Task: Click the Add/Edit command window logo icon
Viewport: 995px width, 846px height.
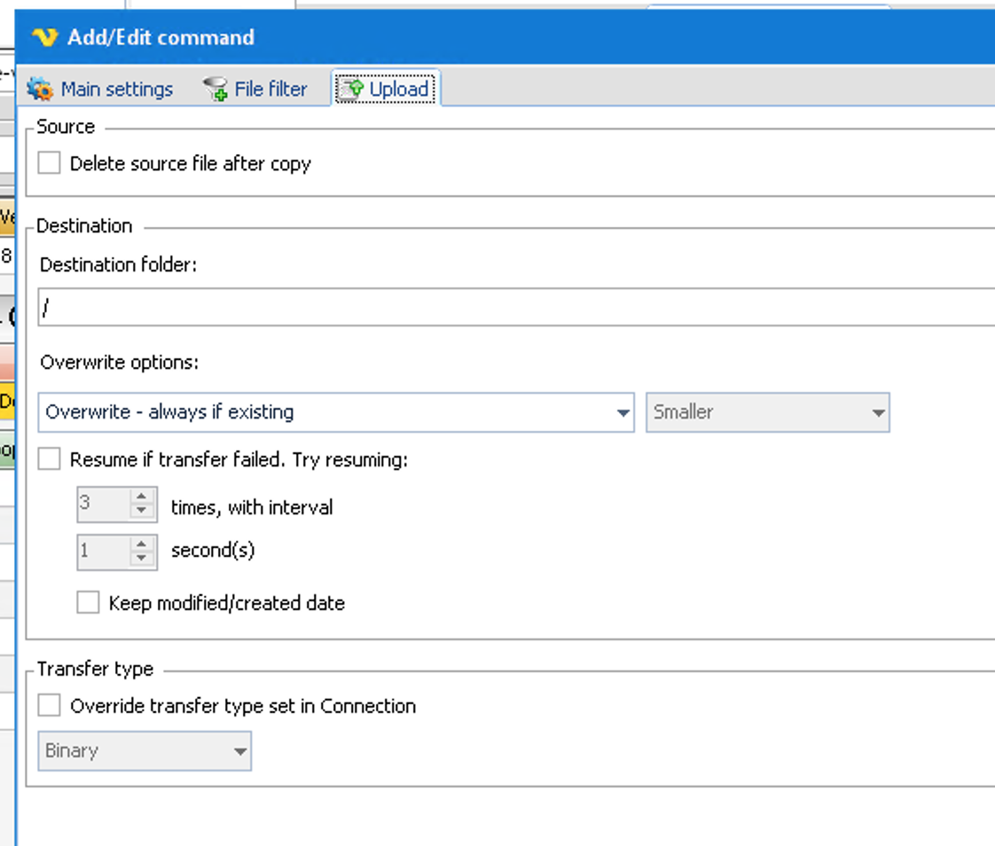Action: (x=43, y=37)
